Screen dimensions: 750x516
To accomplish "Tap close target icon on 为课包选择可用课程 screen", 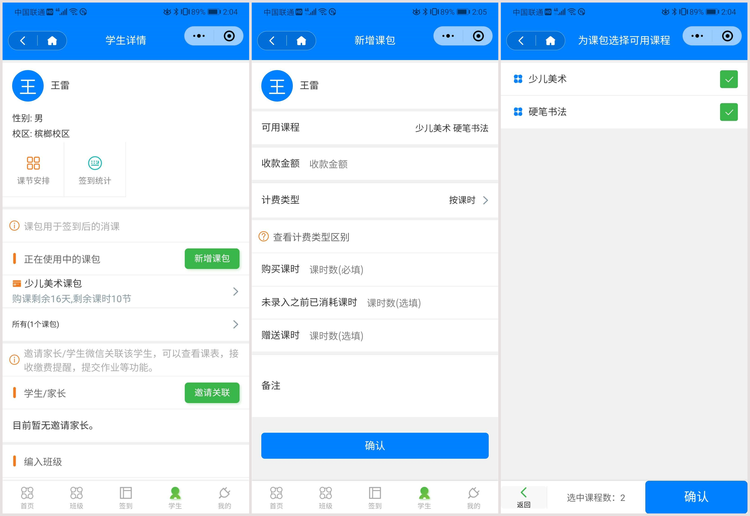I will click(x=727, y=36).
